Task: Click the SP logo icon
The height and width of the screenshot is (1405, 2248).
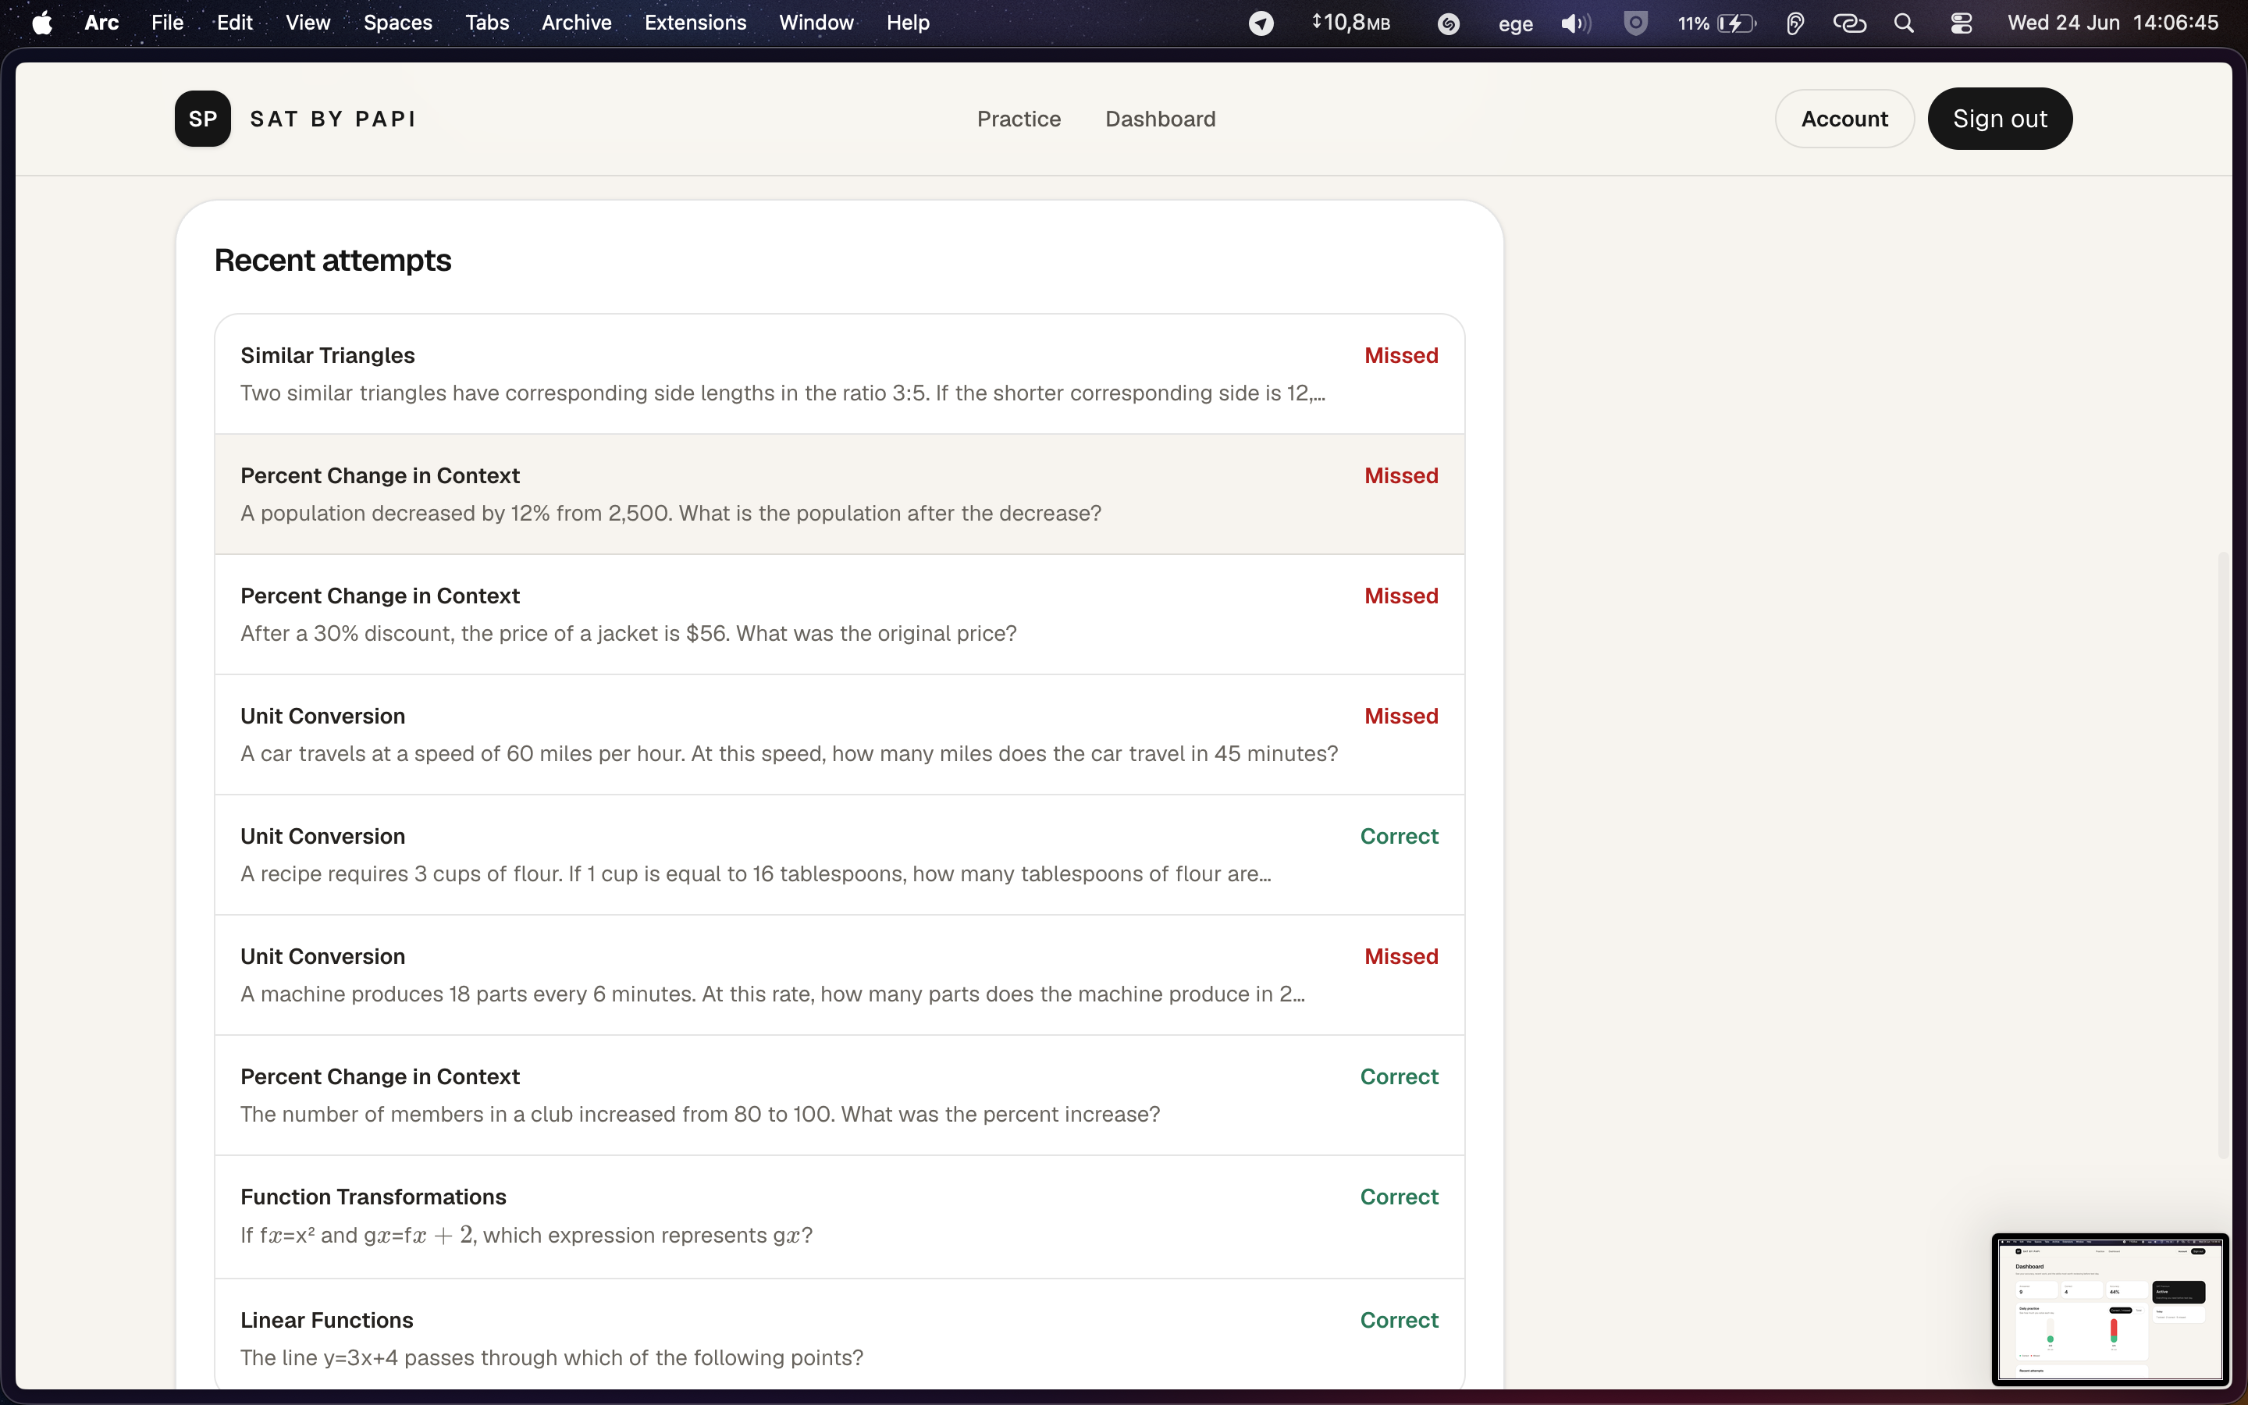Action: click(202, 119)
